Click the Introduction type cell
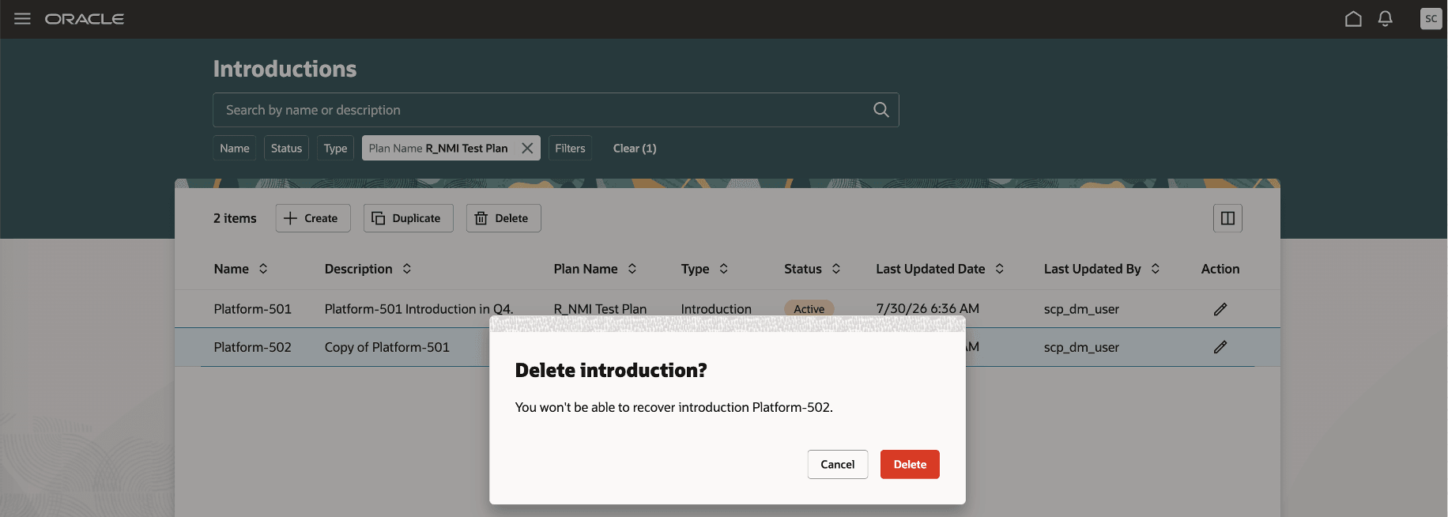 (716, 309)
